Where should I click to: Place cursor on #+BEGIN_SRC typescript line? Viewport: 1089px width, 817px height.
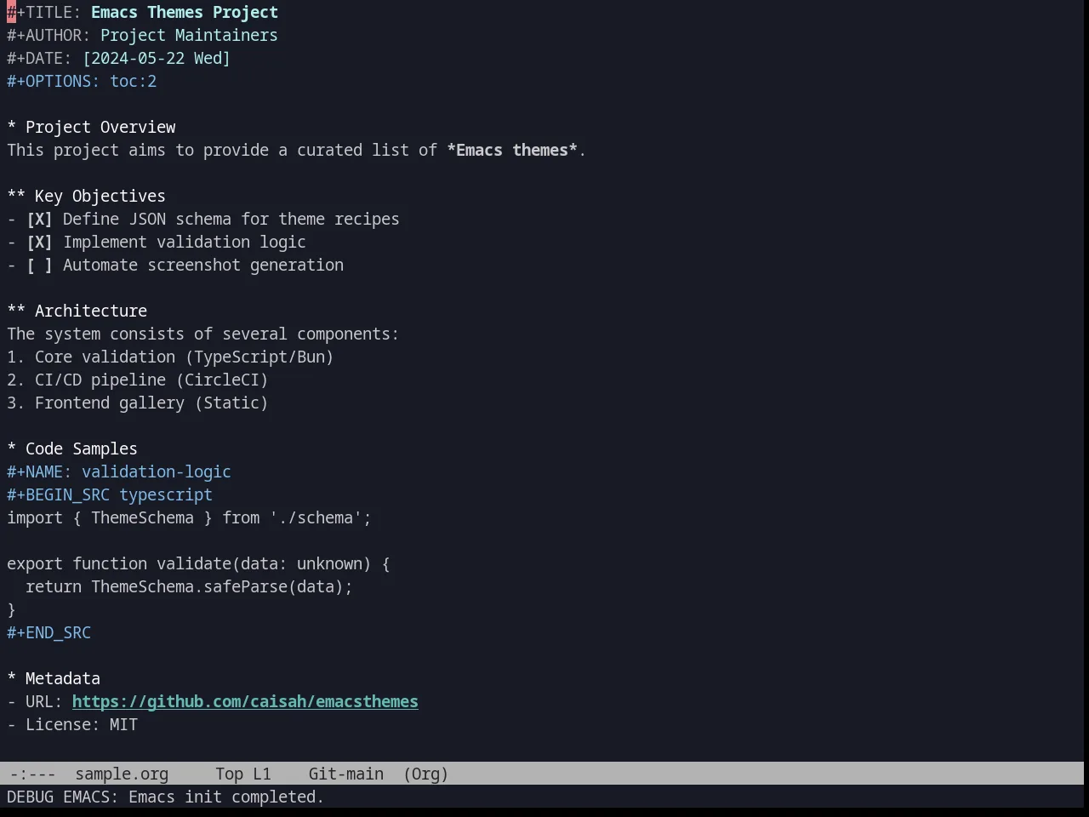110,494
